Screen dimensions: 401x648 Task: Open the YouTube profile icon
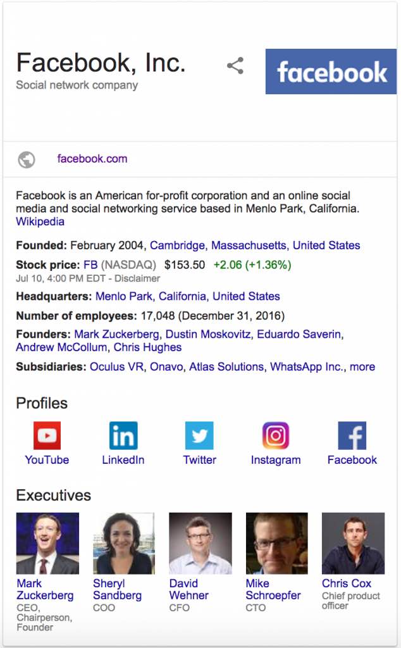pos(47,435)
